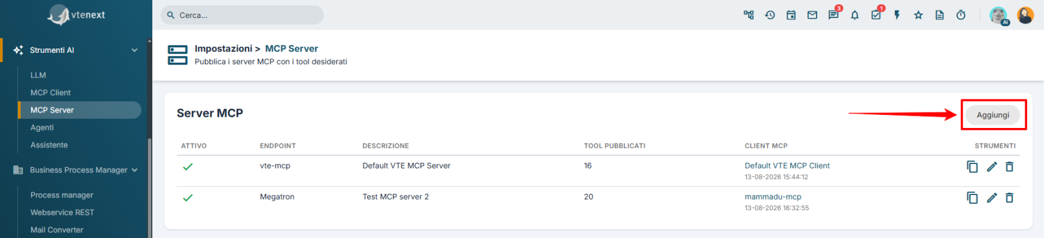
Task: Open the AI assistant avatar
Action: (x=999, y=16)
